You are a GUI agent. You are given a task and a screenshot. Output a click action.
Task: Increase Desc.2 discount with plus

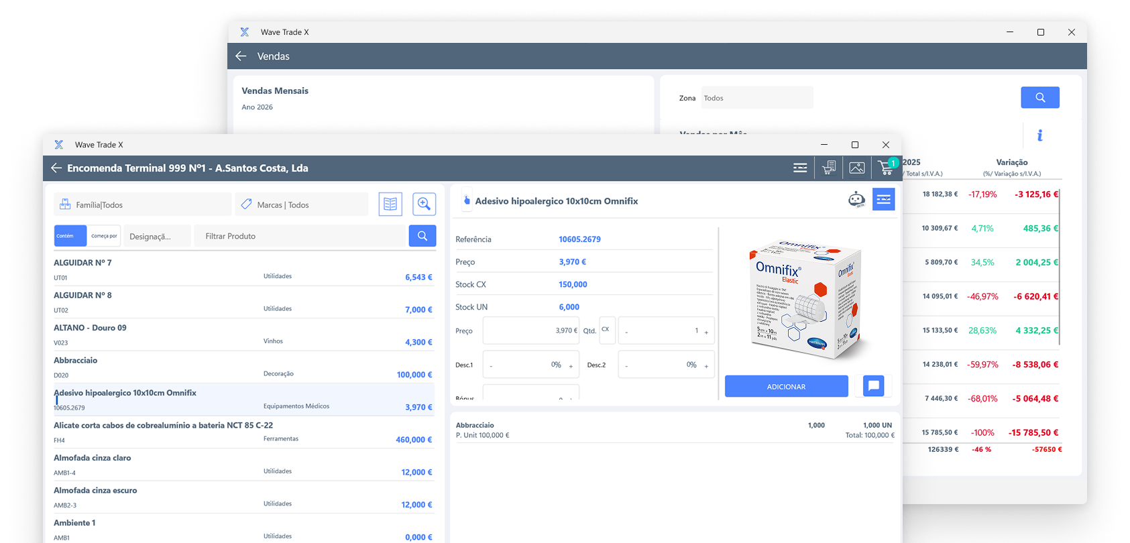point(706,366)
